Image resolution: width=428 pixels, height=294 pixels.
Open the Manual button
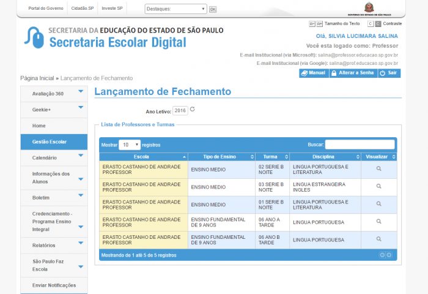pyautogui.click(x=314, y=73)
